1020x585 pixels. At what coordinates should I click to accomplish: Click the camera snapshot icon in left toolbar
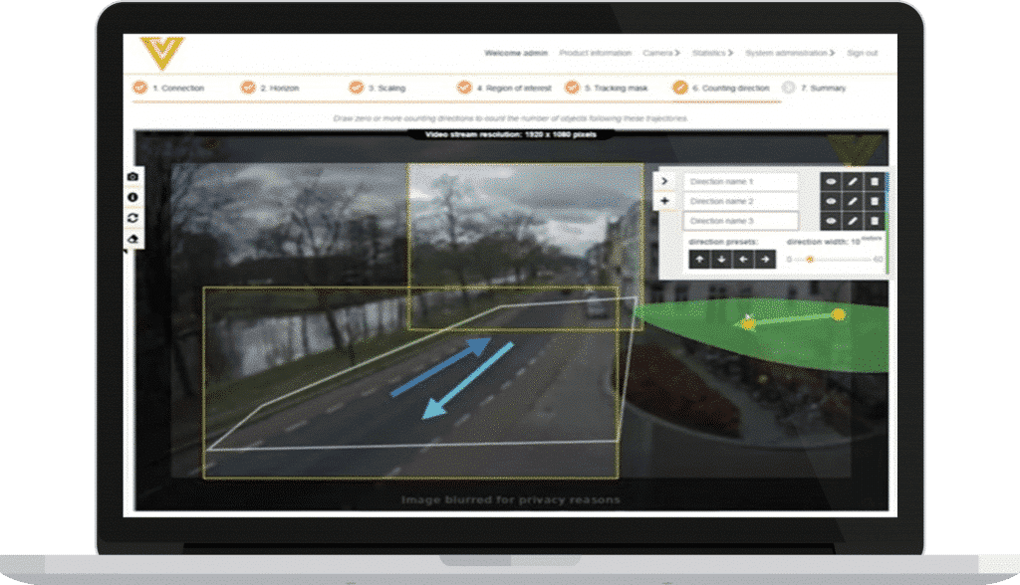[x=133, y=177]
